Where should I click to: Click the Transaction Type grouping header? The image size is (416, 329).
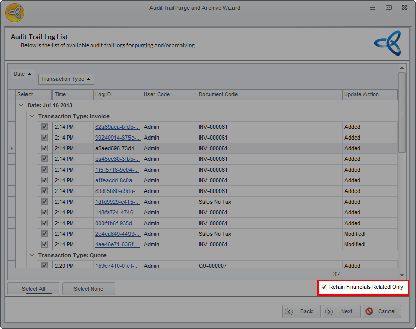66,79
